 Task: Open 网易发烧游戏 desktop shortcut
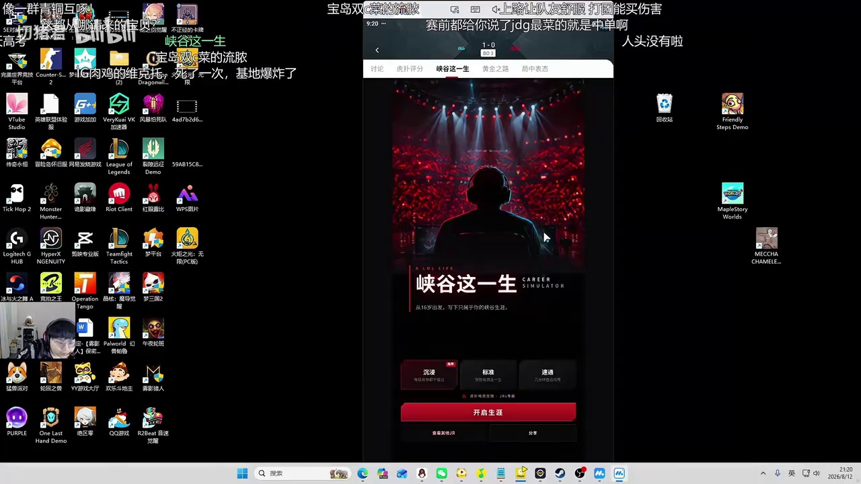85,153
